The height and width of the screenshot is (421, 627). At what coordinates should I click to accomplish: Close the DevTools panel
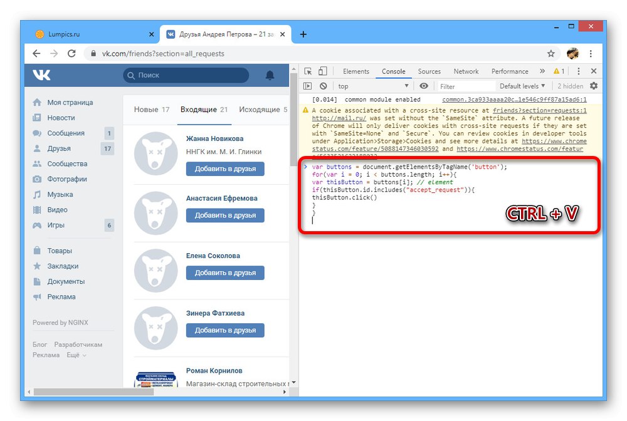[594, 71]
